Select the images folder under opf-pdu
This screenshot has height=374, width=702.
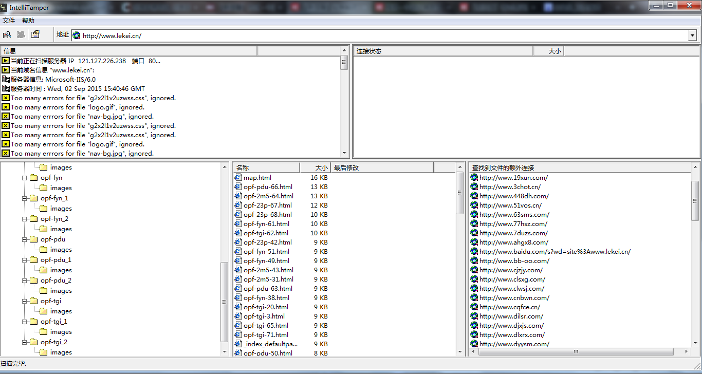pyautogui.click(x=61, y=250)
